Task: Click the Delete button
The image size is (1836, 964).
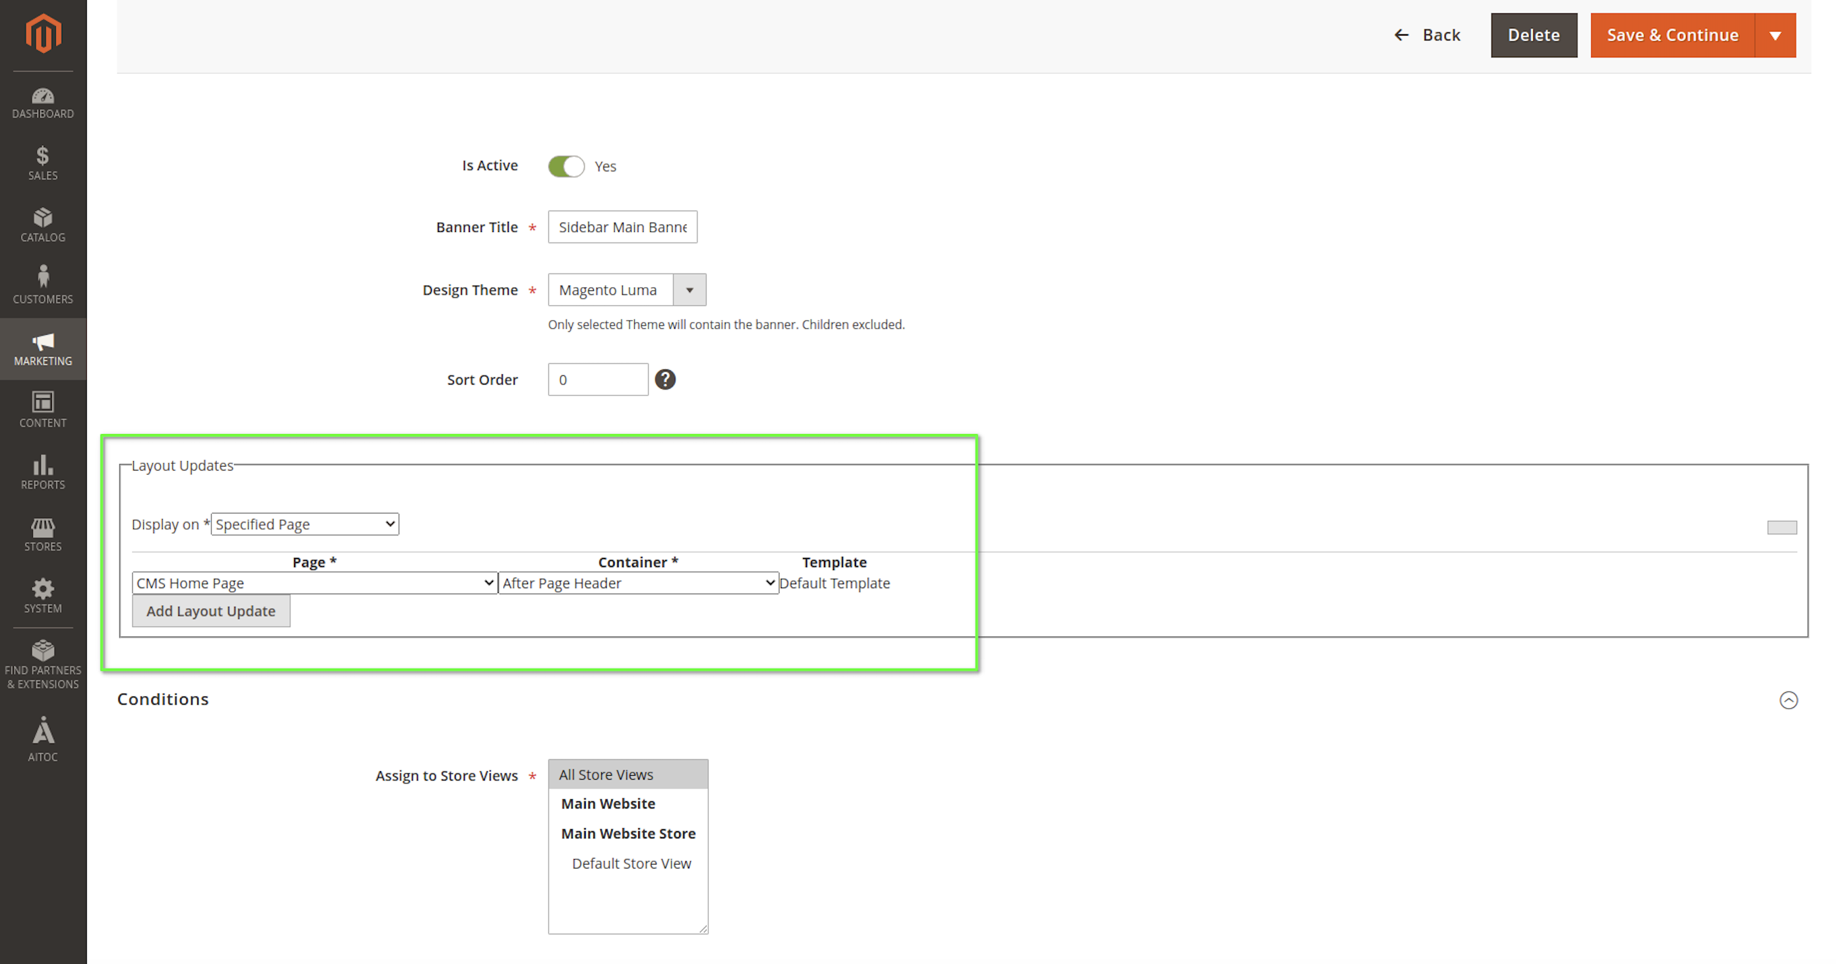Action: (1534, 35)
